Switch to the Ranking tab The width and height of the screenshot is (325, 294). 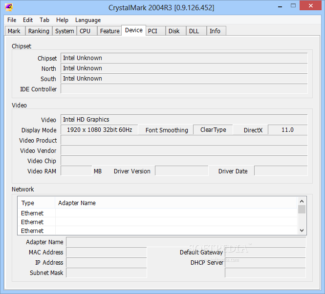[39, 31]
